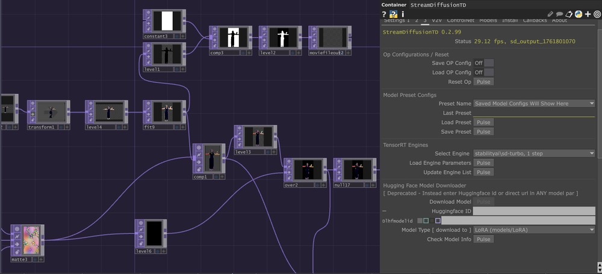Click the output connector of constant3 node
Viewport: 602px width, 274px height.
pos(185,20)
